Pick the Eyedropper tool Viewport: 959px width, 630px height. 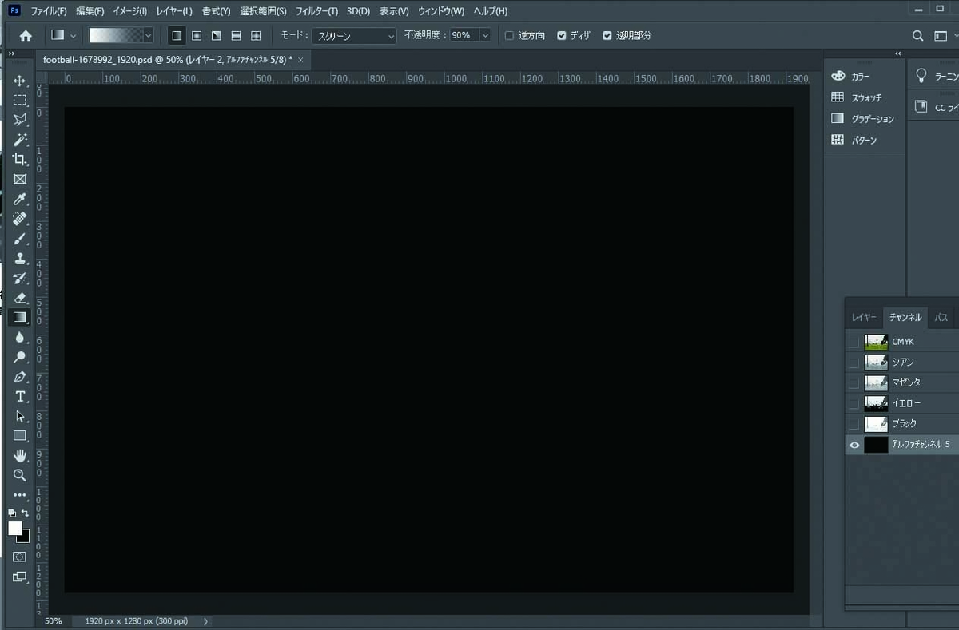[20, 199]
